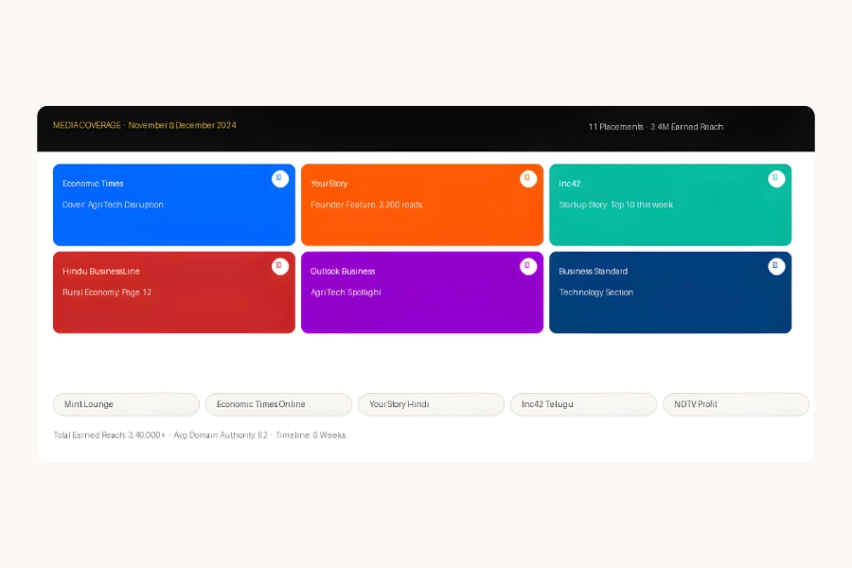Select the NDTV Profit pill

point(736,404)
